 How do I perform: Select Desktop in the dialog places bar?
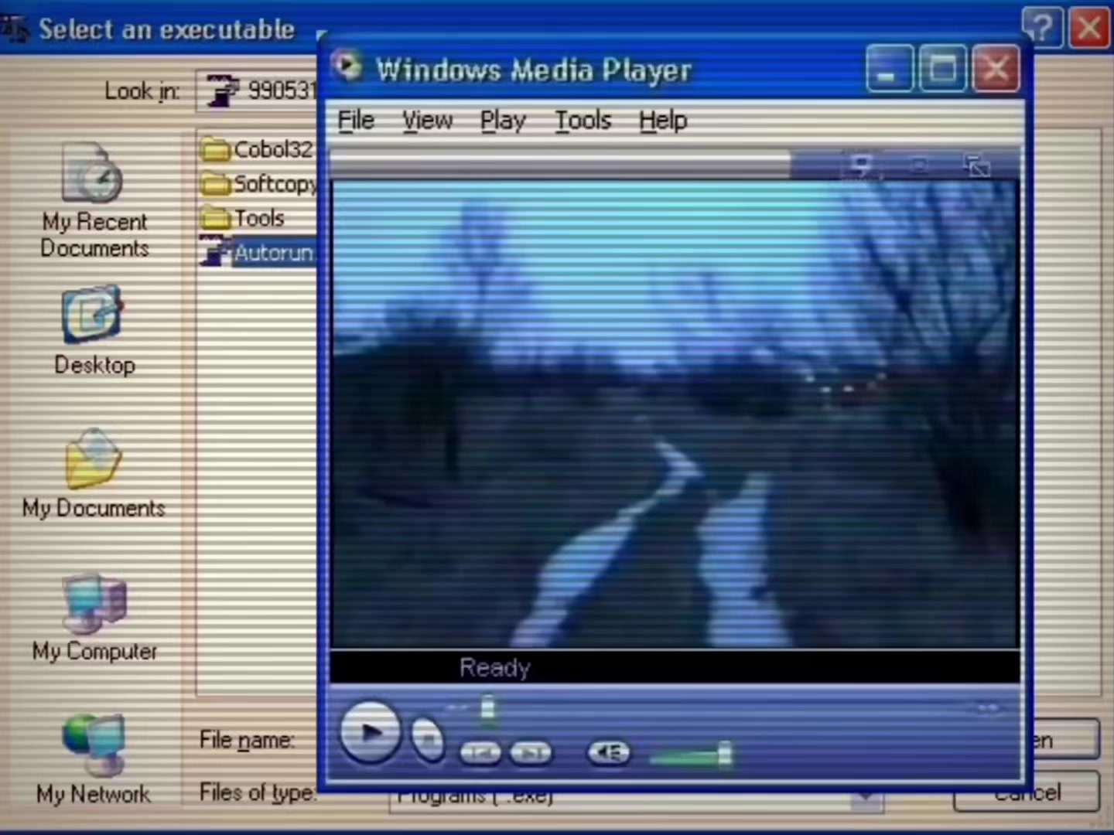94,331
